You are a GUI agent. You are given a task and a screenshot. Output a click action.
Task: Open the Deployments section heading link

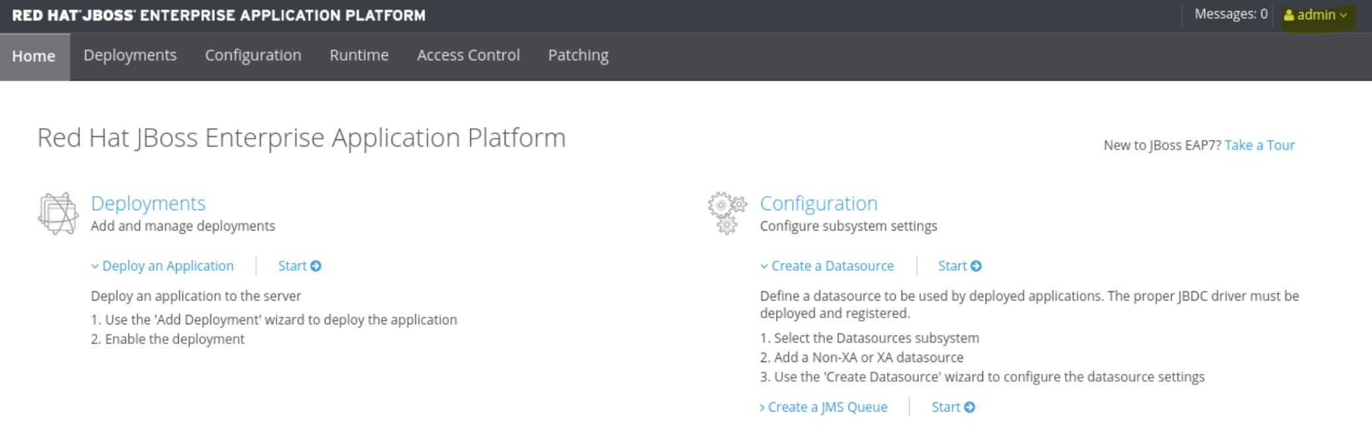(x=148, y=203)
